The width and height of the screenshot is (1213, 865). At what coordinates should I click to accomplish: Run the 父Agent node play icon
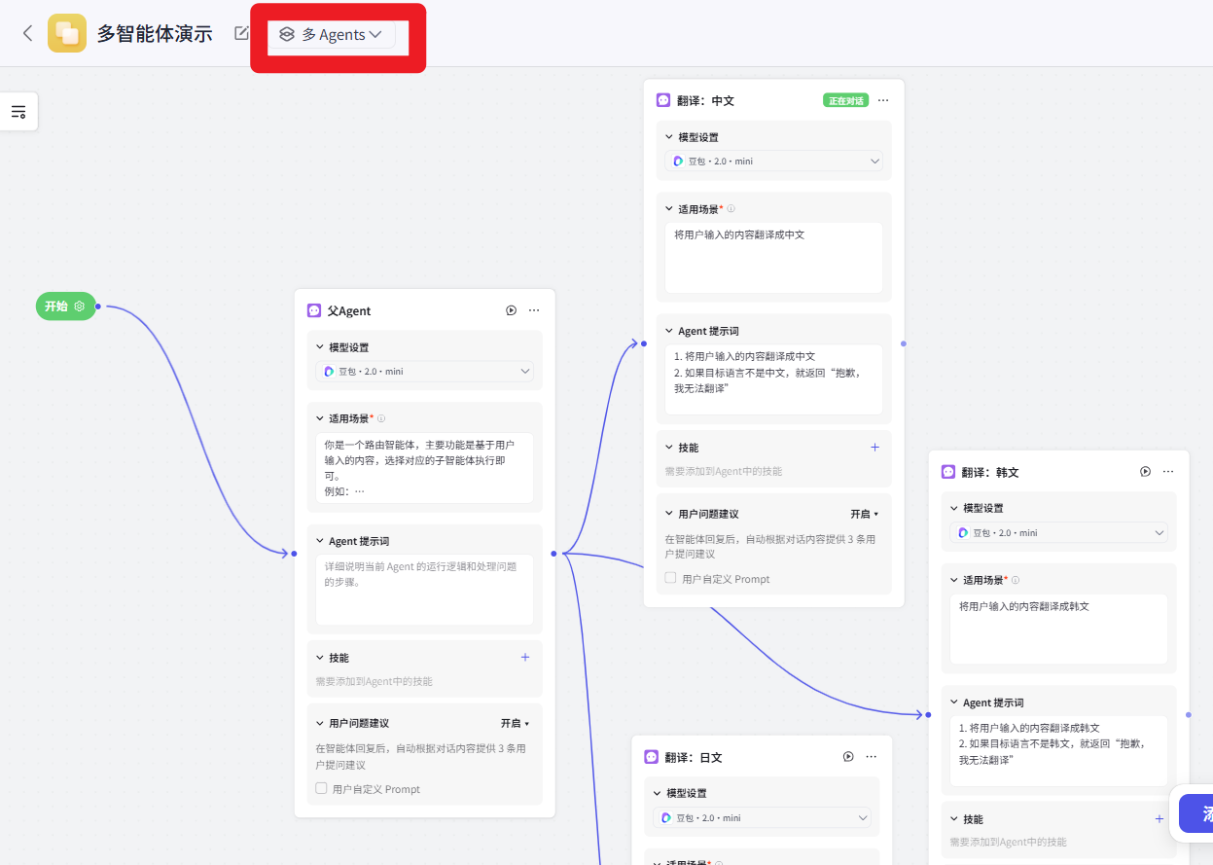point(511,310)
